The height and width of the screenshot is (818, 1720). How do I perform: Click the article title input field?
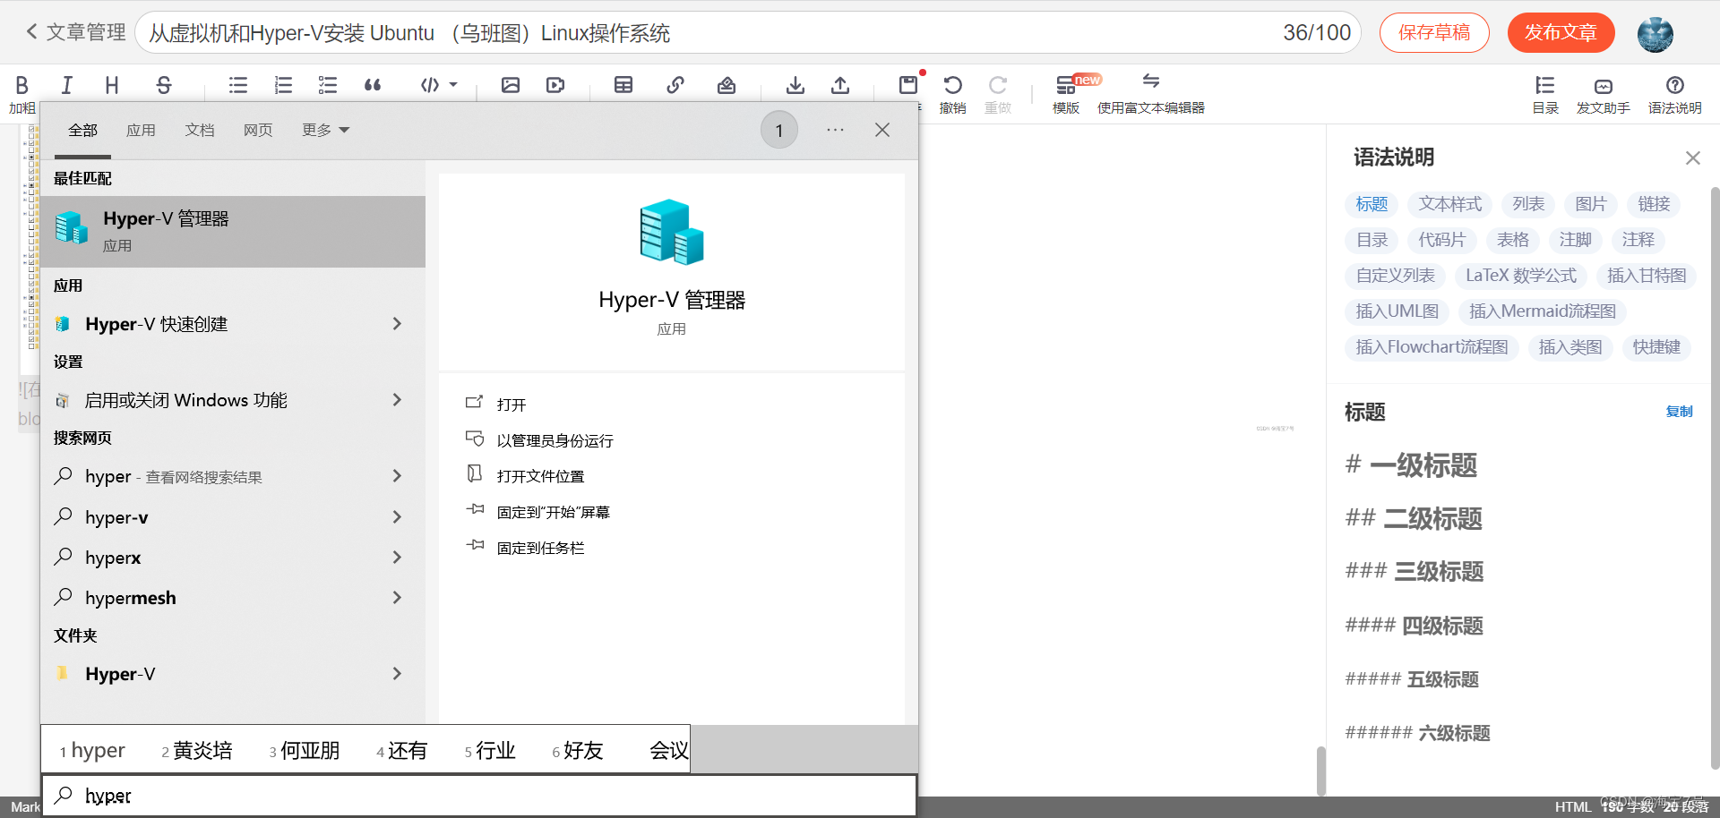point(748,33)
